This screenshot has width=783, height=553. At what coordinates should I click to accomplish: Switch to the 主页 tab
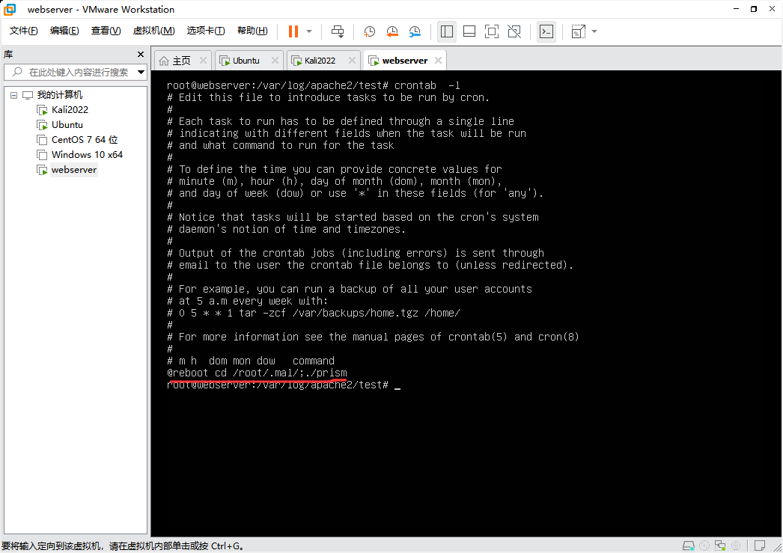coord(182,61)
